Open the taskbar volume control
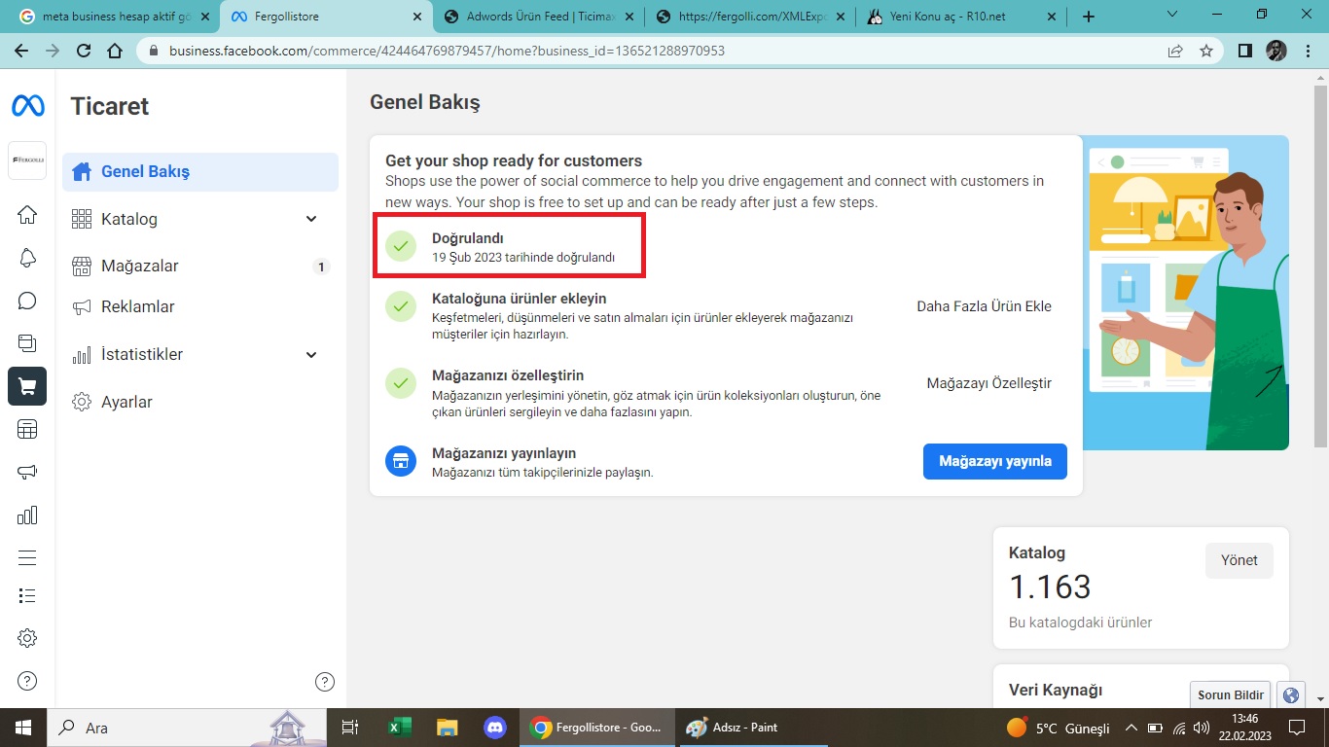The height and width of the screenshot is (747, 1329). 1202,728
